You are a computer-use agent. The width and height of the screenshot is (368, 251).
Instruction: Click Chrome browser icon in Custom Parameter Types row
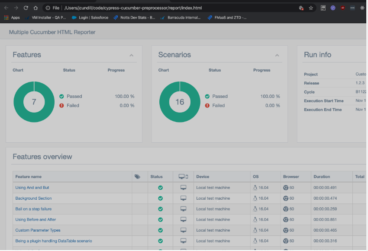286,230
